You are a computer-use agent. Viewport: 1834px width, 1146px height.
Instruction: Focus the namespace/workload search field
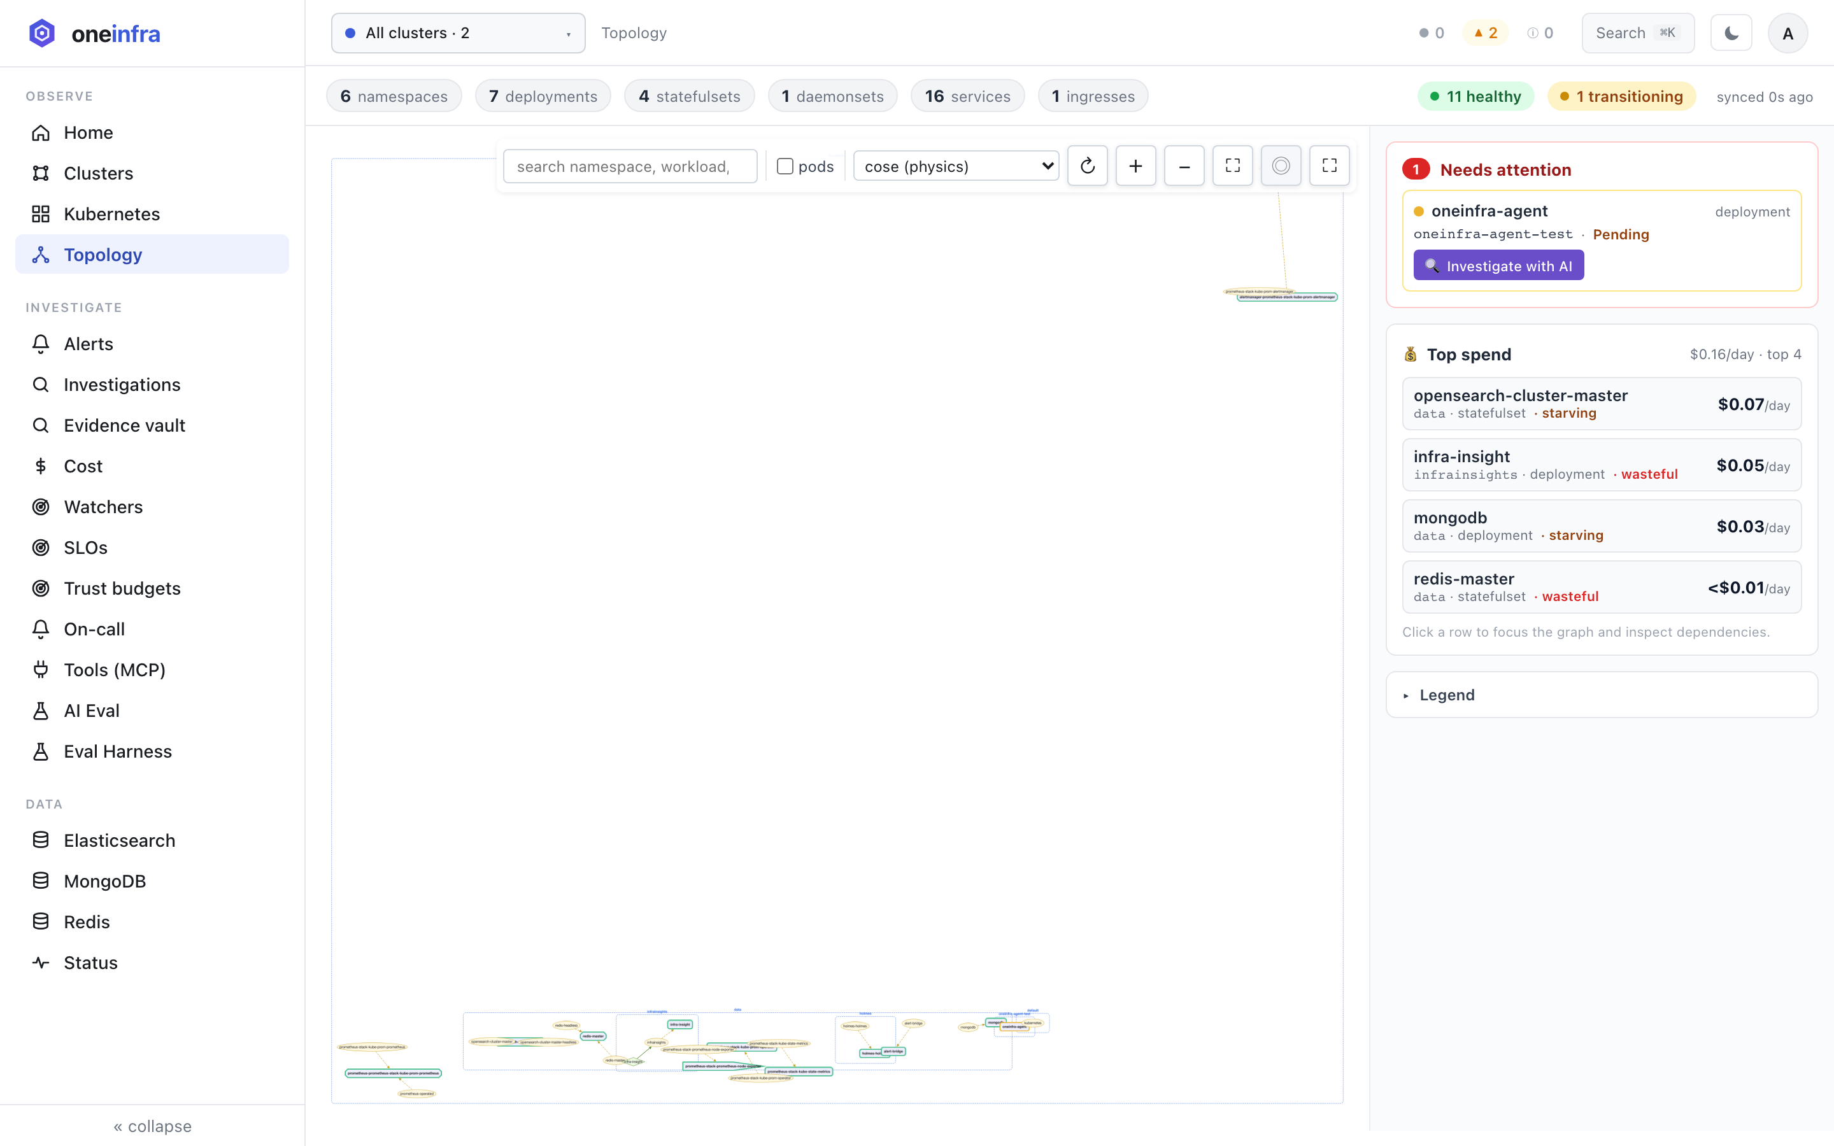pyautogui.click(x=630, y=166)
